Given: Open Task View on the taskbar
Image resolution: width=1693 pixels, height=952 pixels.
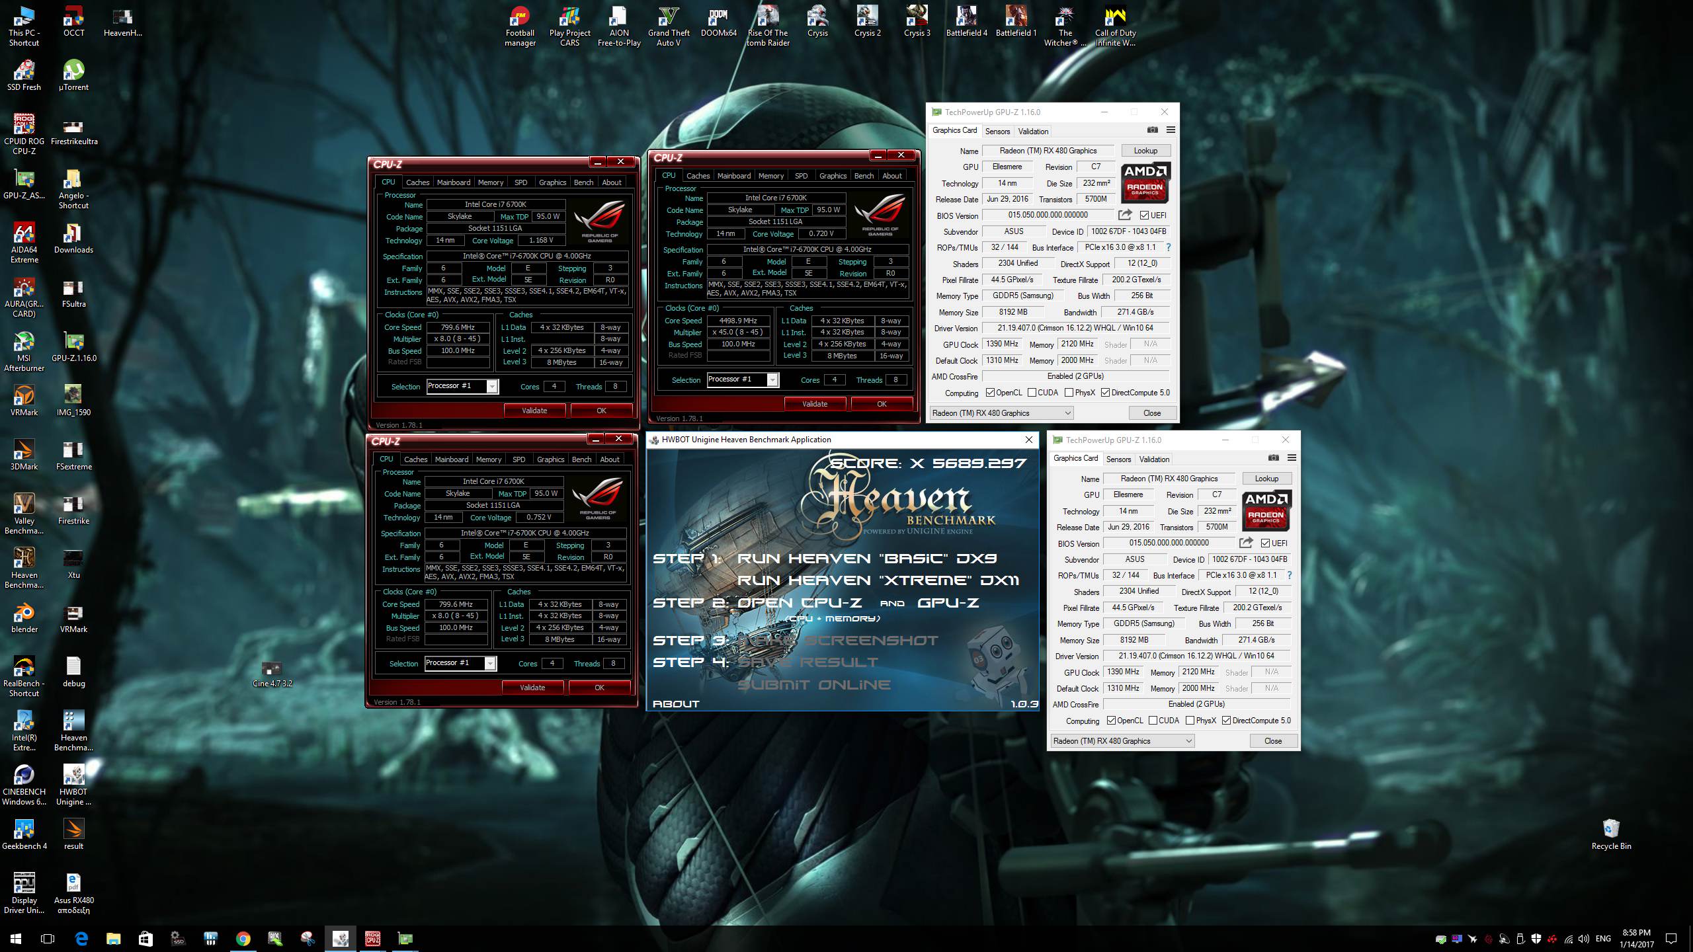Looking at the screenshot, I should 48,938.
